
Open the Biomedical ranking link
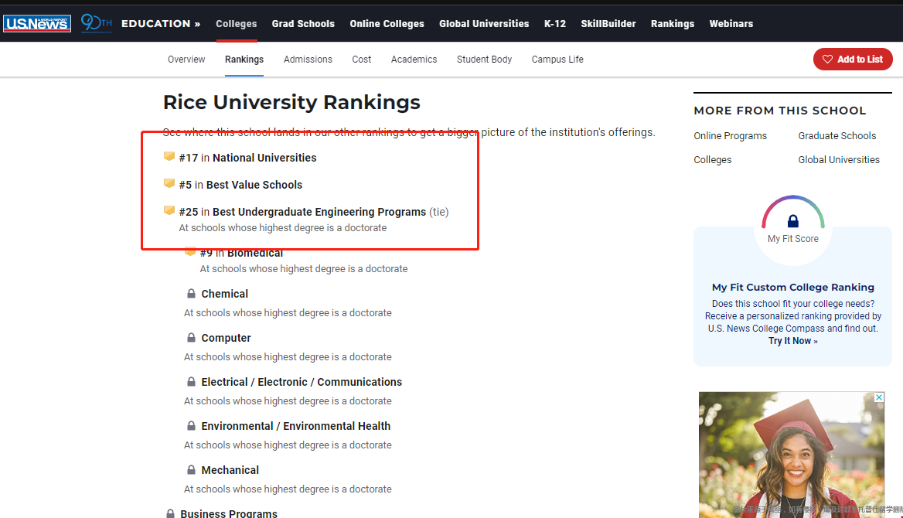click(255, 253)
